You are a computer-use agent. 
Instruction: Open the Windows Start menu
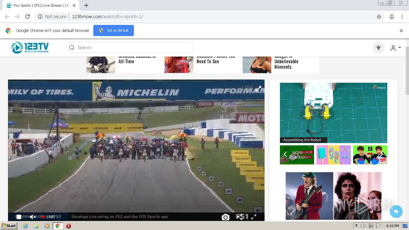pos(9,226)
